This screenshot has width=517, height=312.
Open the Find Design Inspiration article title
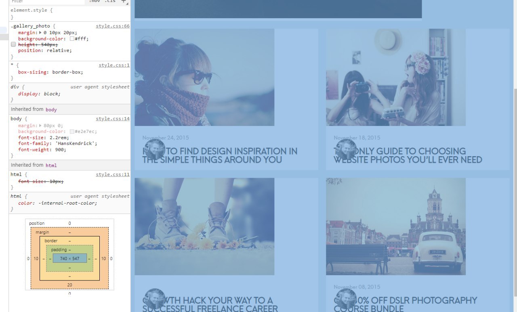coord(220,155)
